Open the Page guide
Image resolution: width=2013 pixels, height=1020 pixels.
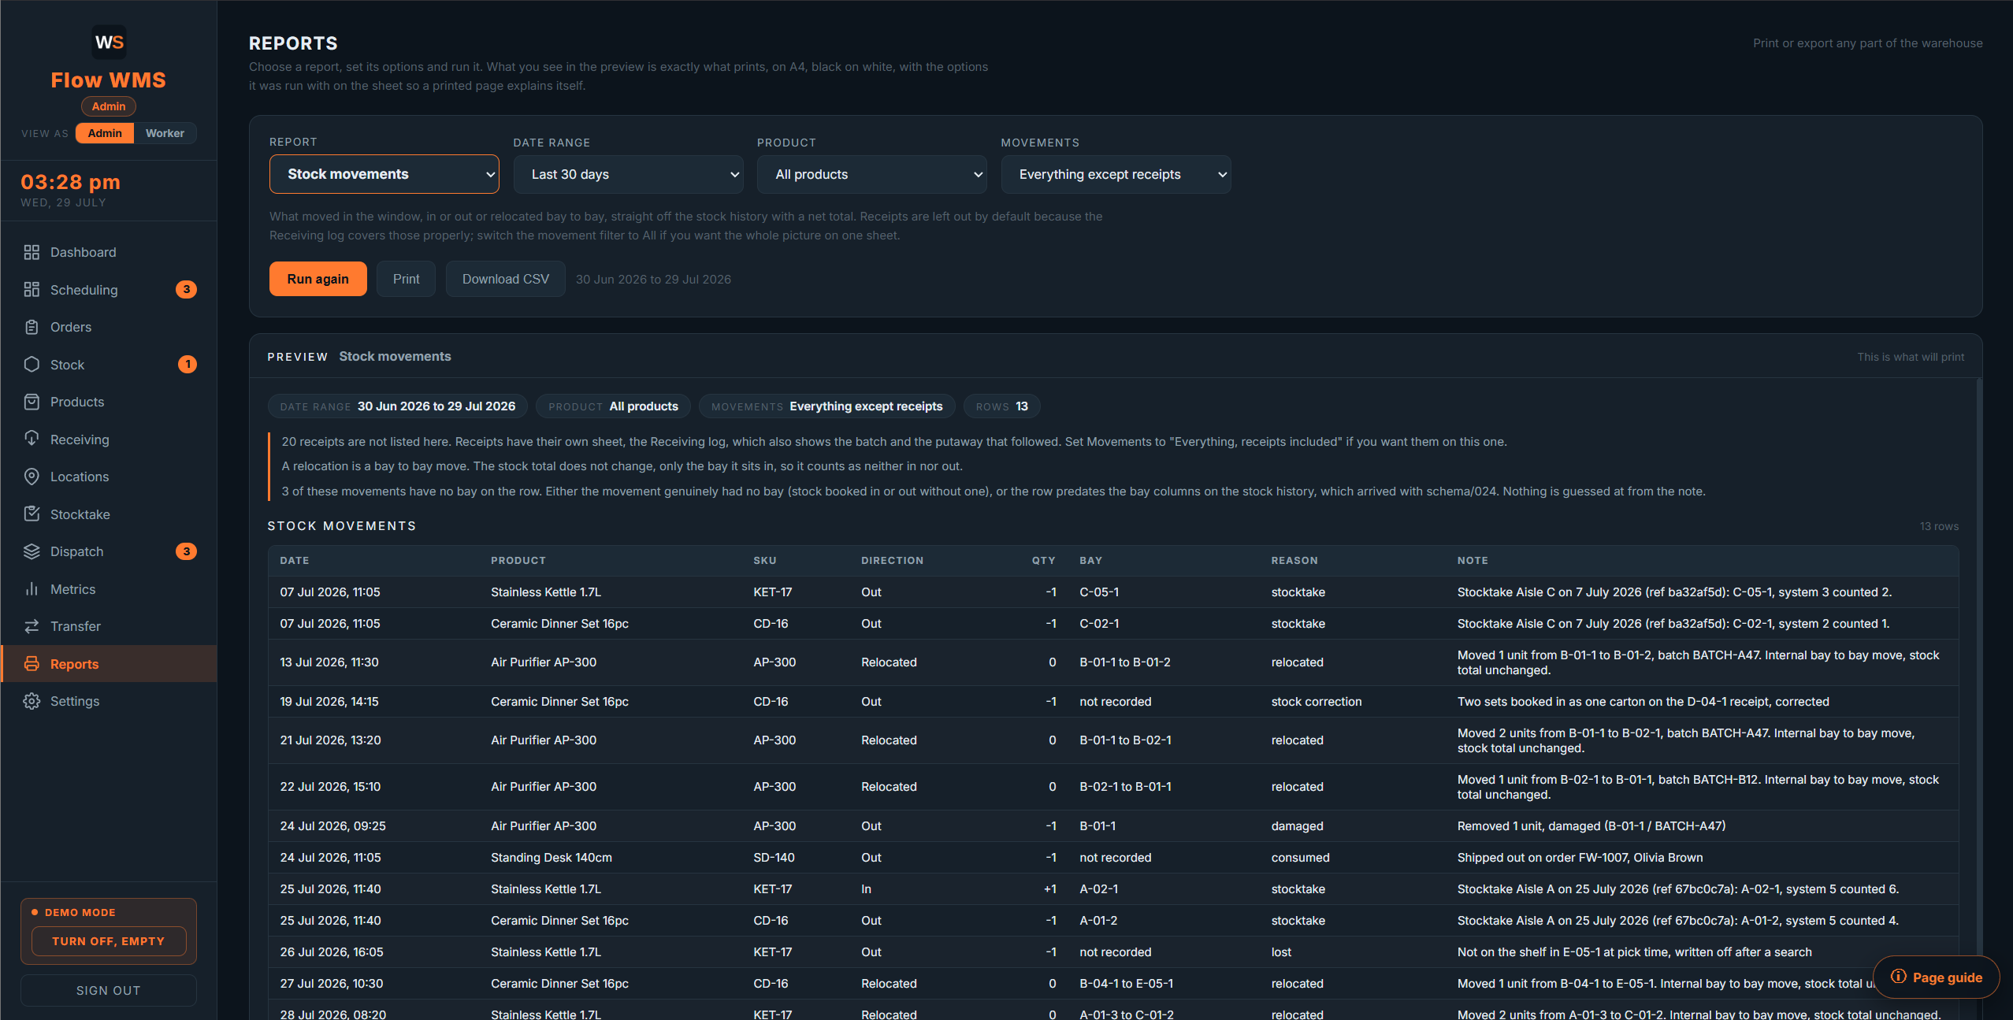pos(1937,977)
